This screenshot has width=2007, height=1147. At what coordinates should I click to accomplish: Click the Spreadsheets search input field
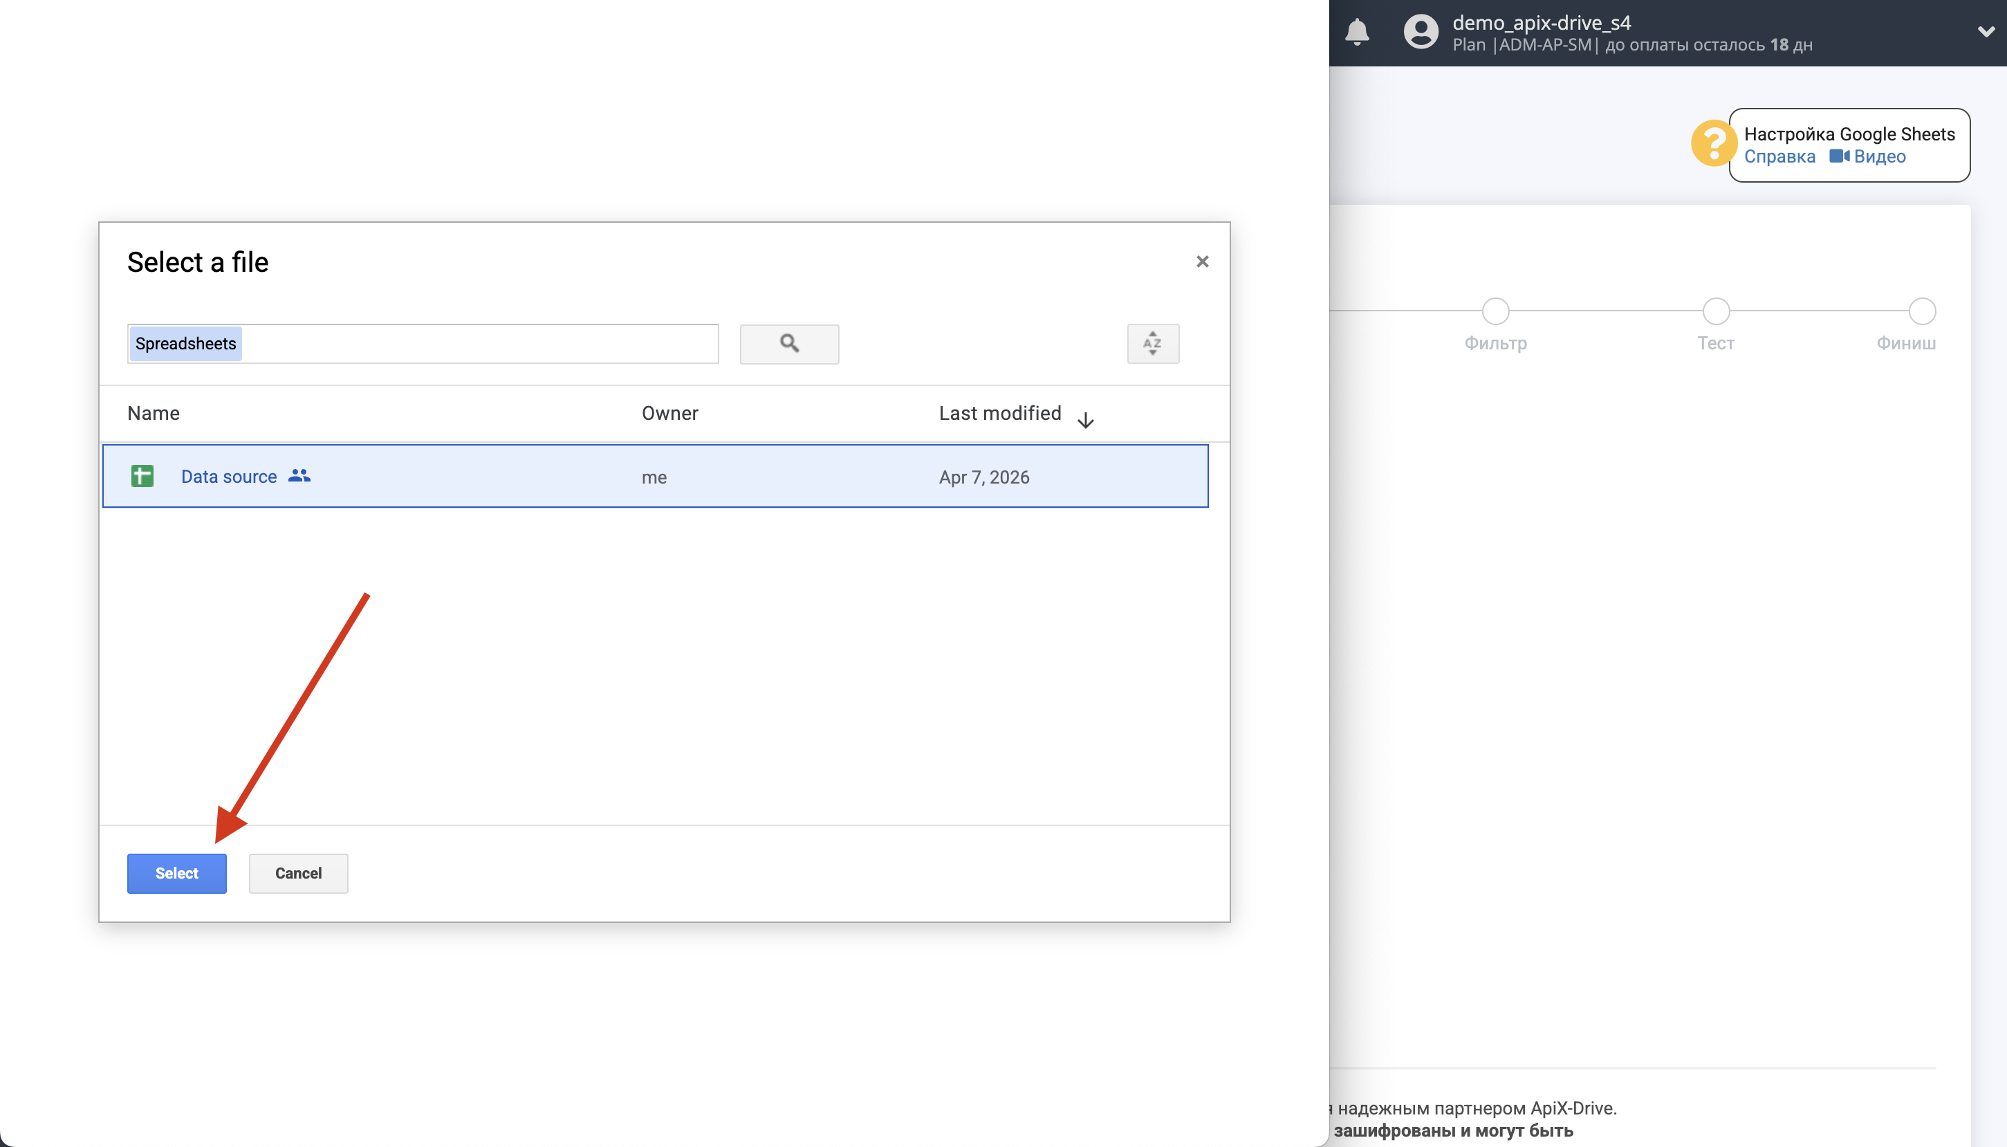pyautogui.click(x=423, y=343)
